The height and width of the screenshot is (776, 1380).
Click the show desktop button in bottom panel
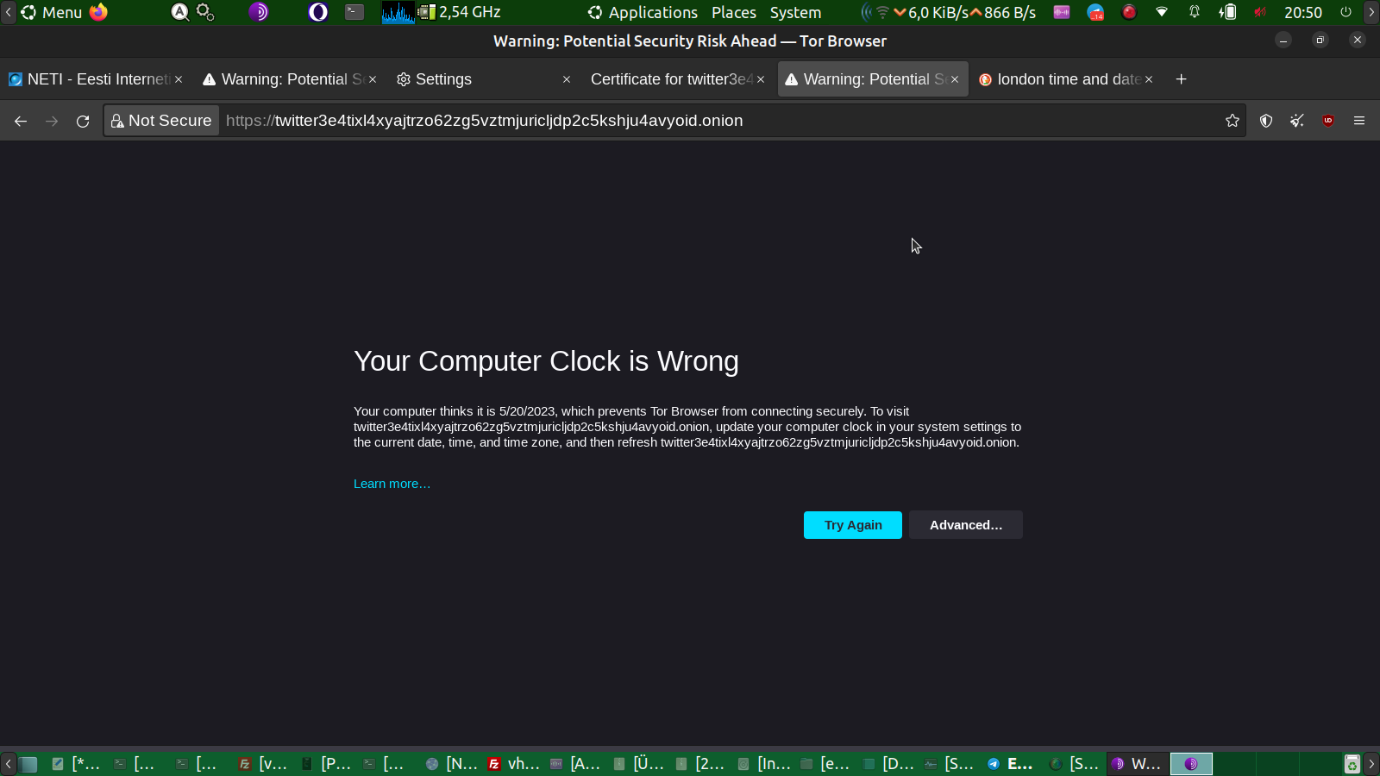pos(28,764)
